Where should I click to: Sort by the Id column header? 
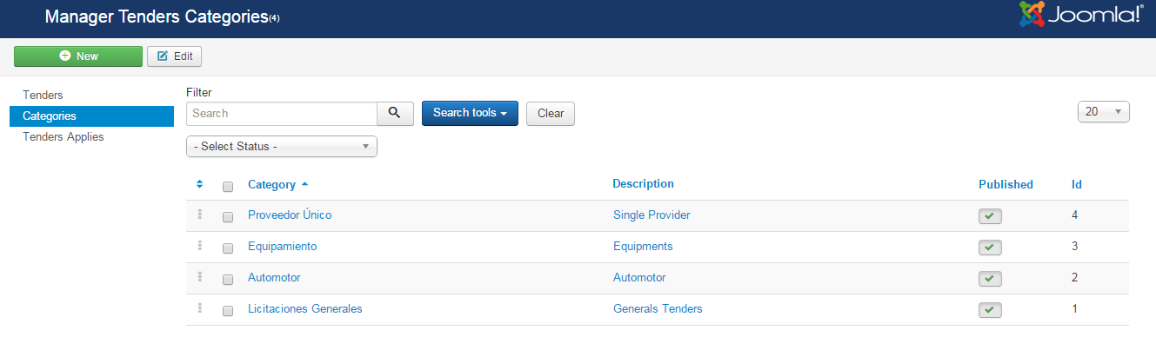click(1077, 184)
